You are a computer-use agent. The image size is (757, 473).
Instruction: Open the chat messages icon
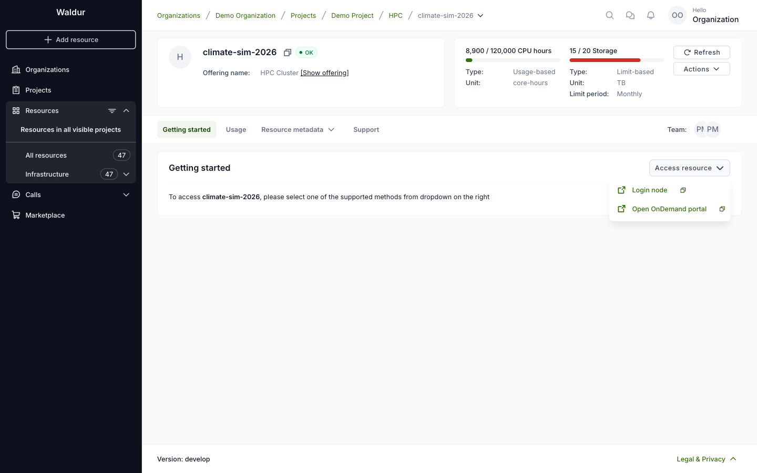click(630, 15)
